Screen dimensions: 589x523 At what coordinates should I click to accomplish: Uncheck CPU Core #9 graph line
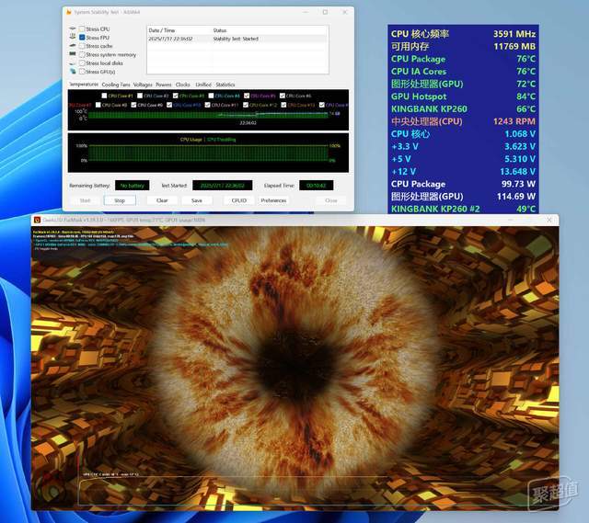click(x=133, y=105)
